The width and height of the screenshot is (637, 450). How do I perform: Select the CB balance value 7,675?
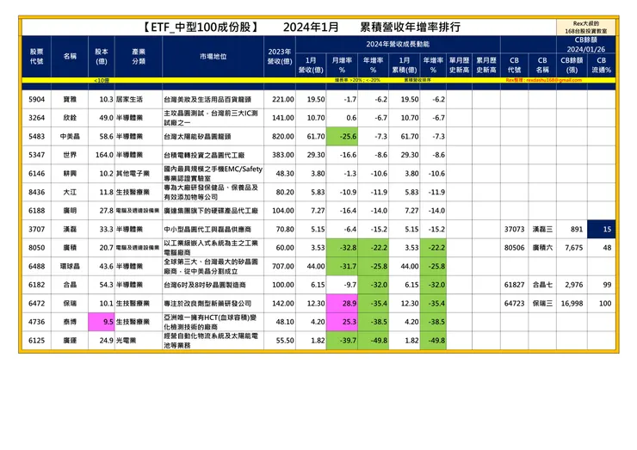(574, 248)
